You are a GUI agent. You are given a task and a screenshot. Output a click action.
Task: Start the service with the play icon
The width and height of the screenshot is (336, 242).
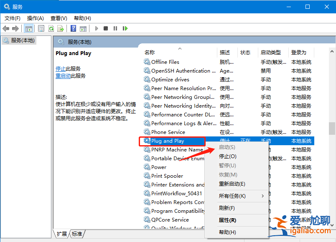96,28
